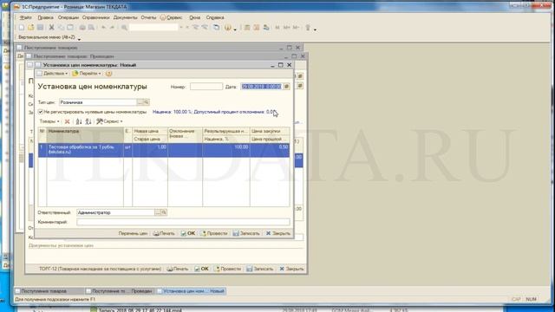
Task: Open the Действия dropdown menu
Action: pyautogui.click(x=52, y=73)
